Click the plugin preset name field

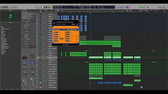click(x=65, y=22)
